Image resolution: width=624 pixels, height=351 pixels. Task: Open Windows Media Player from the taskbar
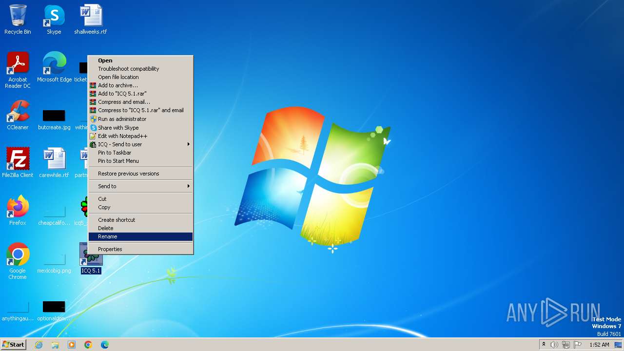[72, 345]
